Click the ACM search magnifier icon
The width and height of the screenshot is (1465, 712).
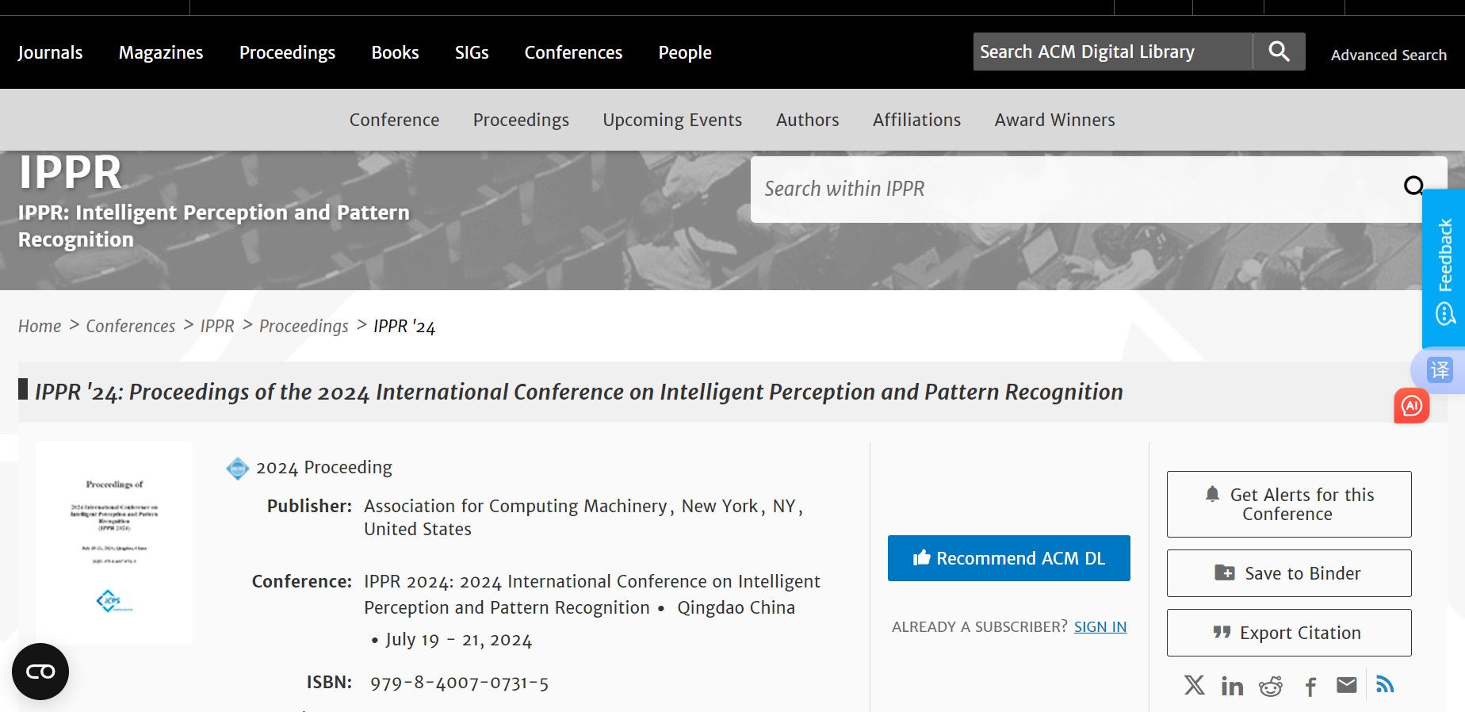pos(1279,52)
